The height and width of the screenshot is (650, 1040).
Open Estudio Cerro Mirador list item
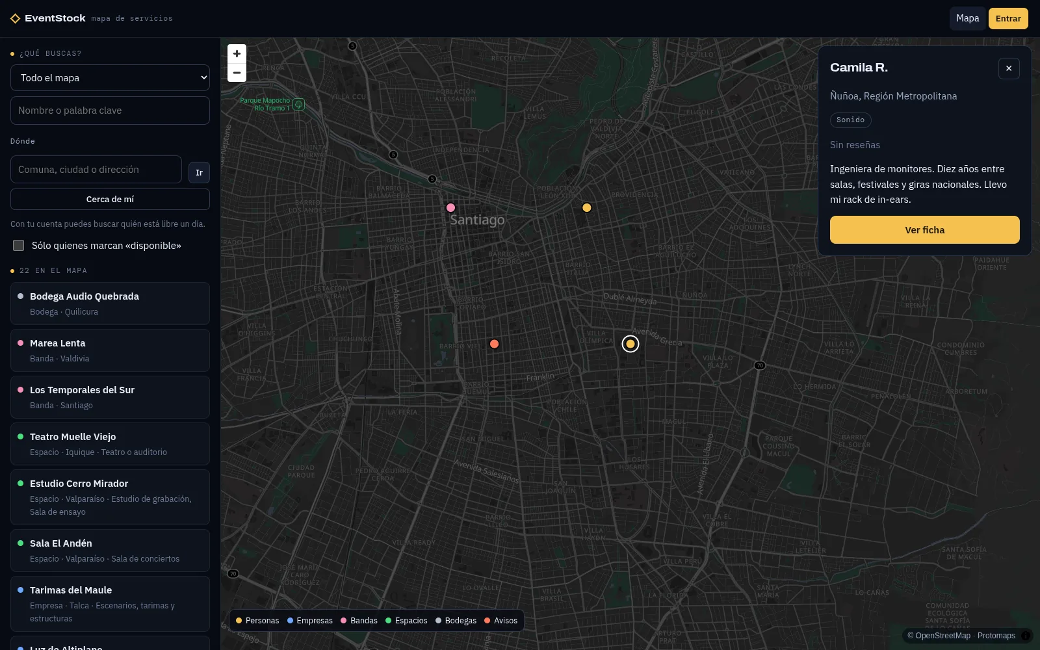pyautogui.click(x=110, y=497)
